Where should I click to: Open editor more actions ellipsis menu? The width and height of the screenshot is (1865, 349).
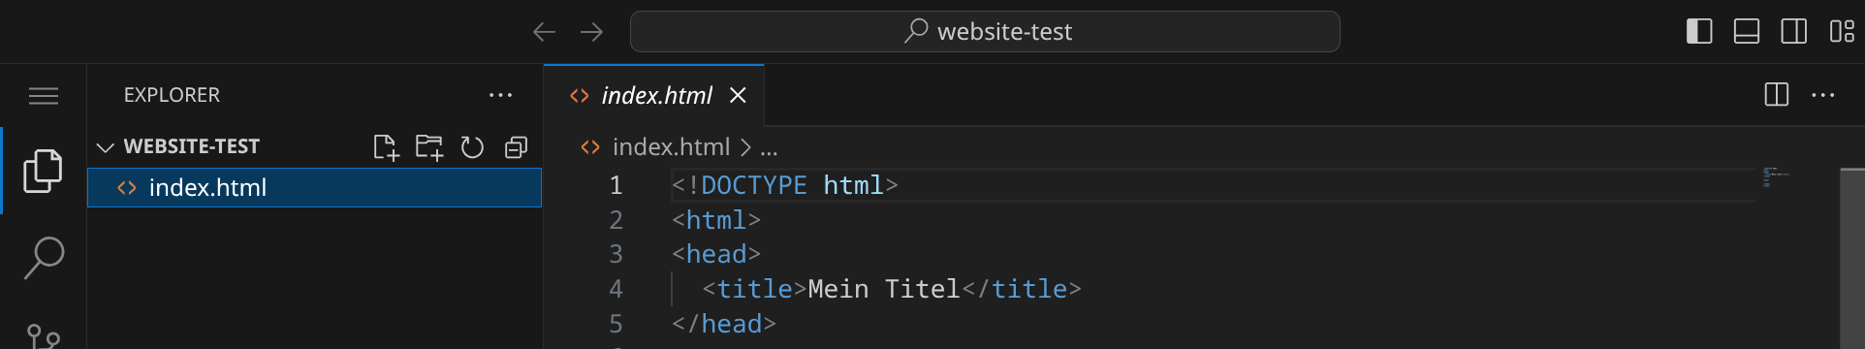coord(1822,95)
